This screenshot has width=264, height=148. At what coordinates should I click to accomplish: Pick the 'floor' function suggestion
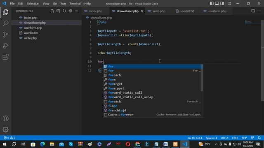point(152,106)
